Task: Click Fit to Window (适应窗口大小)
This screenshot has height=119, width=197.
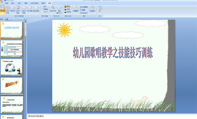Action: (x=59, y=10)
